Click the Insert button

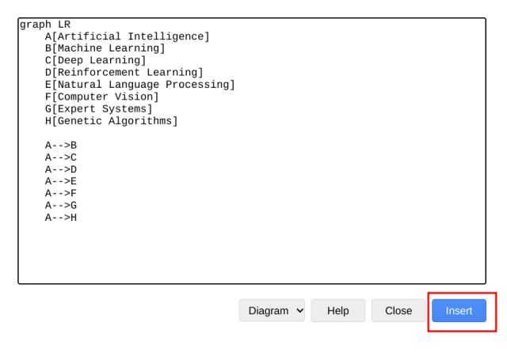[459, 311]
